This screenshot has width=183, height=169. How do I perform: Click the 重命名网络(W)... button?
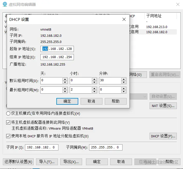[x=165, y=75]
